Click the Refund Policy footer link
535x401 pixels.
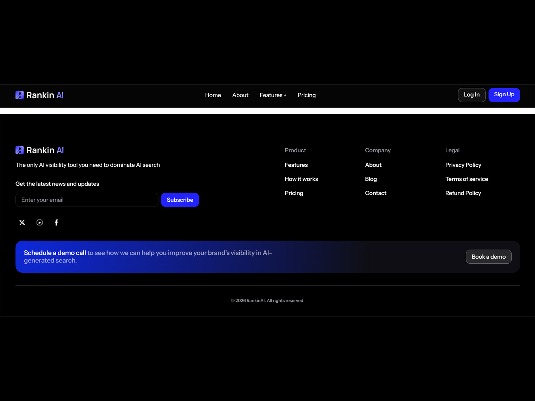pos(463,193)
